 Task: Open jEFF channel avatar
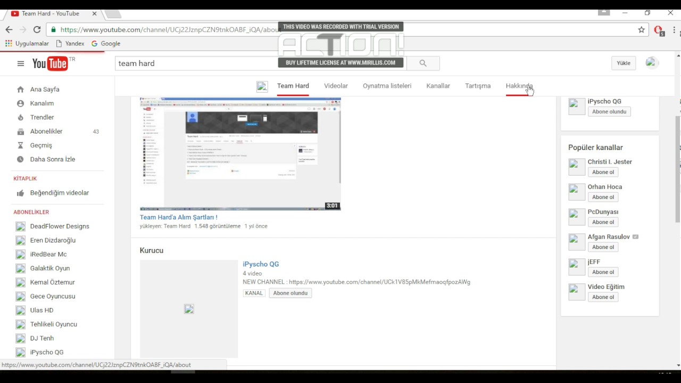577,267
